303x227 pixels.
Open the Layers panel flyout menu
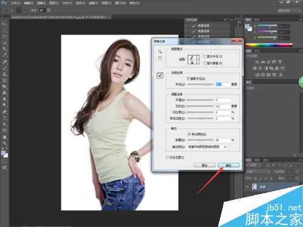[x=300, y=160]
